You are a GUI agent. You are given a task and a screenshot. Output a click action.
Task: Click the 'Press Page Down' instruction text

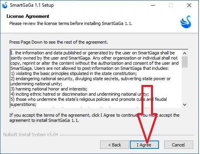[59, 42]
